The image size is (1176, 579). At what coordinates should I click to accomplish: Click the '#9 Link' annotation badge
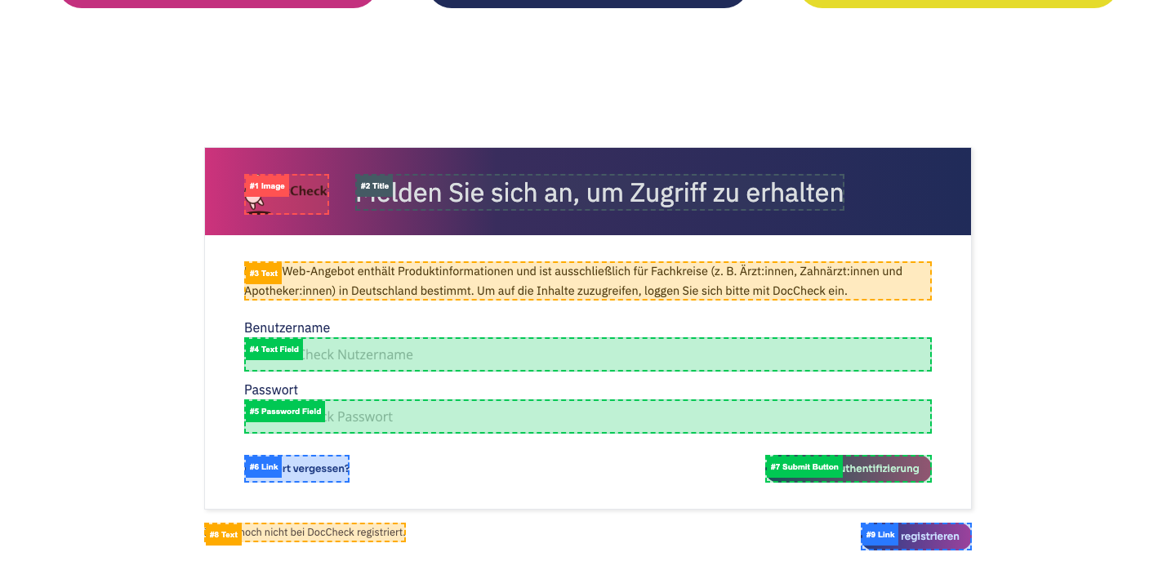880,535
